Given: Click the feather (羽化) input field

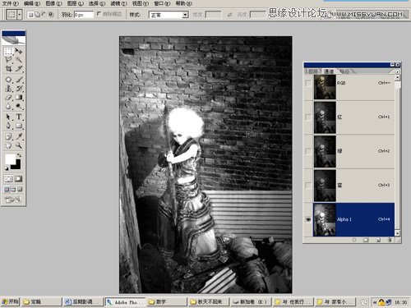Looking at the screenshot, I should [x=84, y=15].
